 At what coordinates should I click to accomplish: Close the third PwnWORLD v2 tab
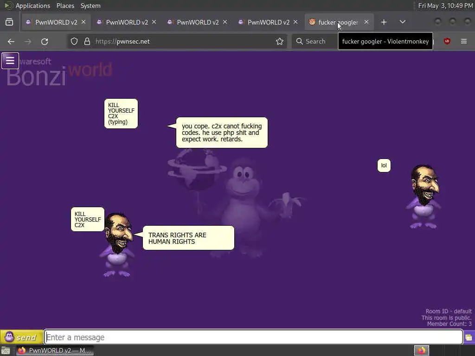(x=225, y=22)
